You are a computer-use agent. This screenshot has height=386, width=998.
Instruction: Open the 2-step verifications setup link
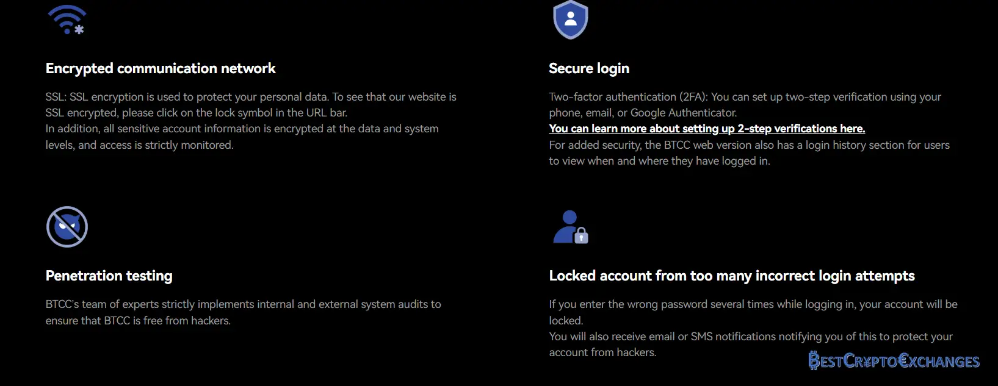click(x=706, y=129)
